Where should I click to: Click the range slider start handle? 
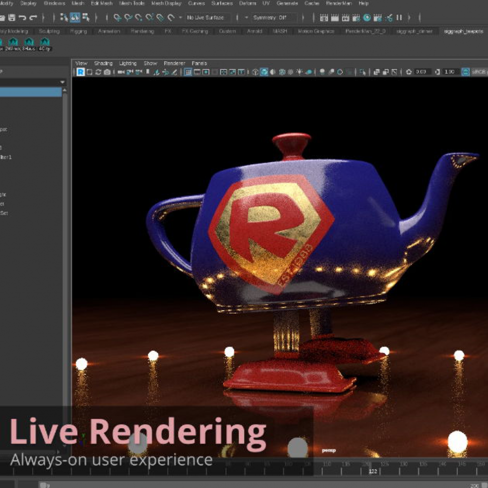(43, 485)
